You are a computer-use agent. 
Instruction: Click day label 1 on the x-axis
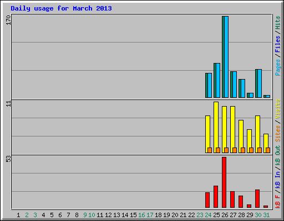click(x=18, y=215)
